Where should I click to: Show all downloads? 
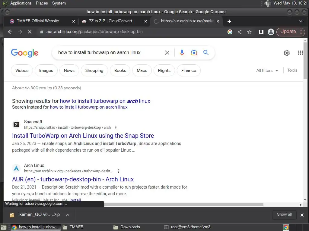tap(284, 214)
